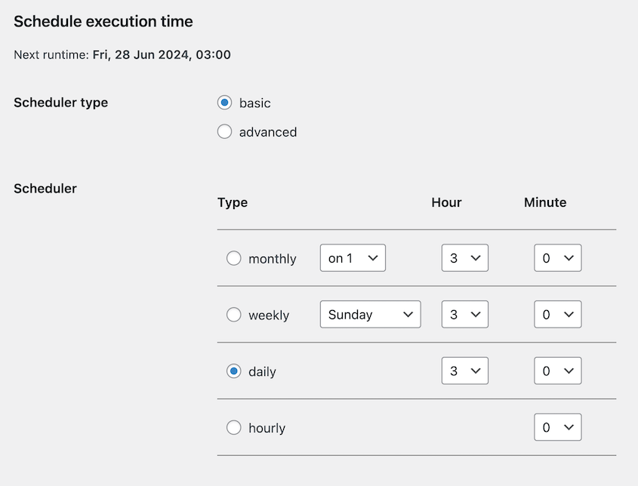The height and width of the screenshot is (486, 638).
Task: Select the advanced scheduler type radio
Action: tap(224, 132)
